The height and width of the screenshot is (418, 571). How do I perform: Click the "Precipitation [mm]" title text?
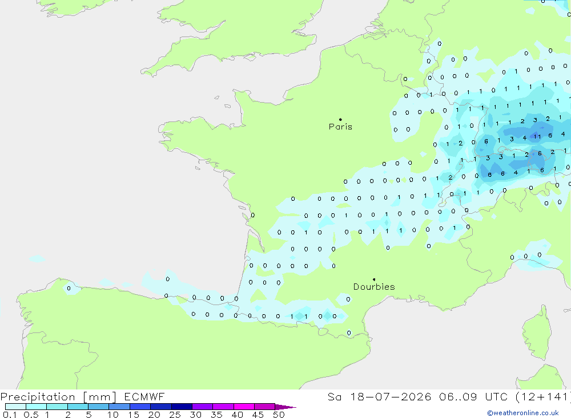(x=59, y=397)
